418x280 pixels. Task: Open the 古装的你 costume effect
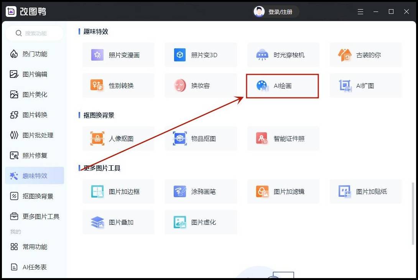click(x=365, y=55)
